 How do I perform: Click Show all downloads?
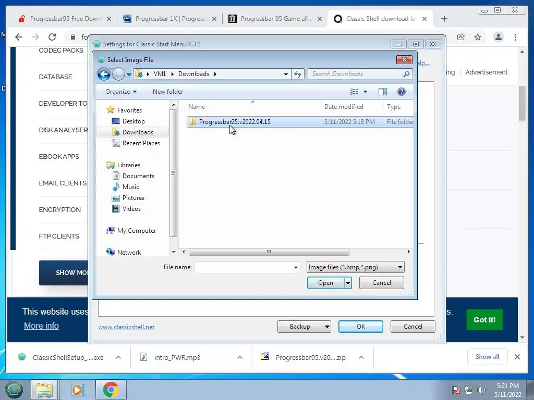(x=488, y=357)
